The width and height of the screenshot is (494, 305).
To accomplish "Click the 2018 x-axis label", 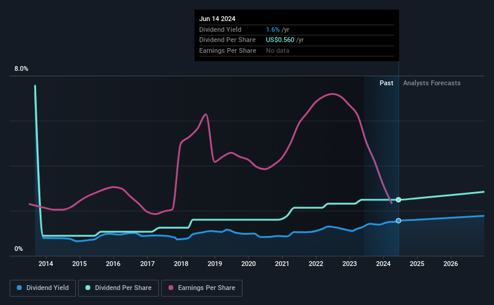I will (x=181, y=264).
